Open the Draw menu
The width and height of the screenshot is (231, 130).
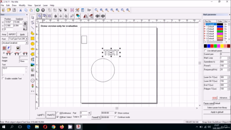[x=14, y=5]
